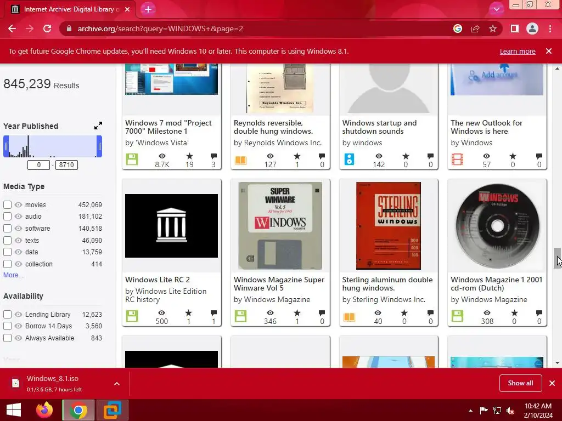Click audio speaker icon on startup sounds card
Viewport: 562px width, 421px height.
(x=349, y=159)
